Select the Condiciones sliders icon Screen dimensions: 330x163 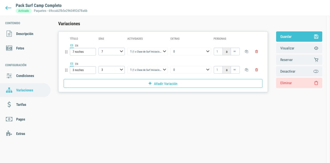pos(9,76)
